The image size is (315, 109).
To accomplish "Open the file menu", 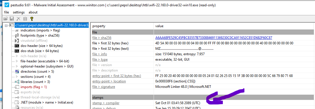I will [7, 12].
